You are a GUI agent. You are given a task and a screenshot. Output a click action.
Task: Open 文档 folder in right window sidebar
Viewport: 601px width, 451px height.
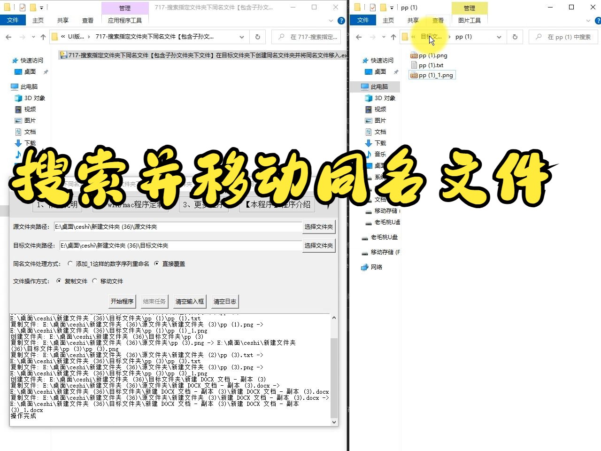click(376, 132)
